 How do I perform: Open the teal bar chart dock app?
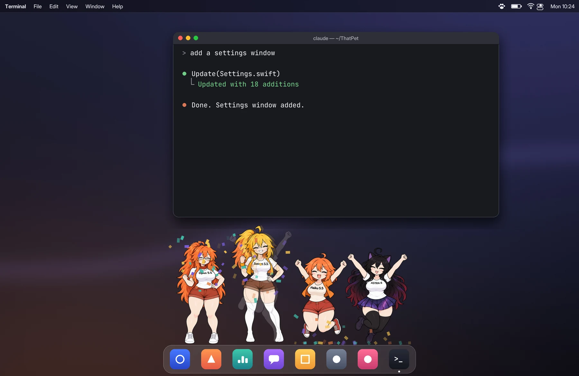(x=243, y=359)
